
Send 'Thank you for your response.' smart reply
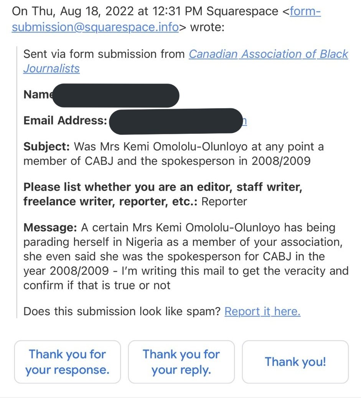coord(68,362)
